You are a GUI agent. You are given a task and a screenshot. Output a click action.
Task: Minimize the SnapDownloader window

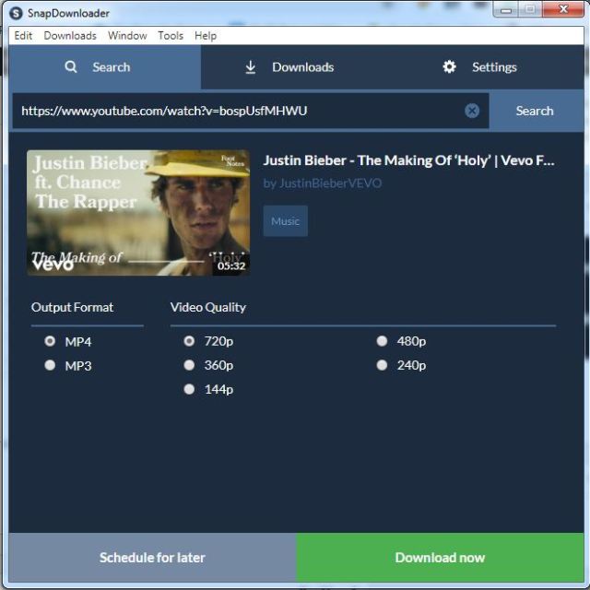click(506, 10)
